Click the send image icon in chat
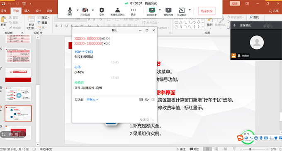This screenshot has width=282, height=151. coord(141,100)
